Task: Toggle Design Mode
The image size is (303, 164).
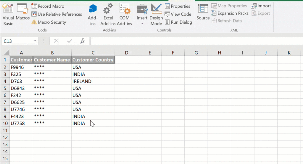Action: 156,15
